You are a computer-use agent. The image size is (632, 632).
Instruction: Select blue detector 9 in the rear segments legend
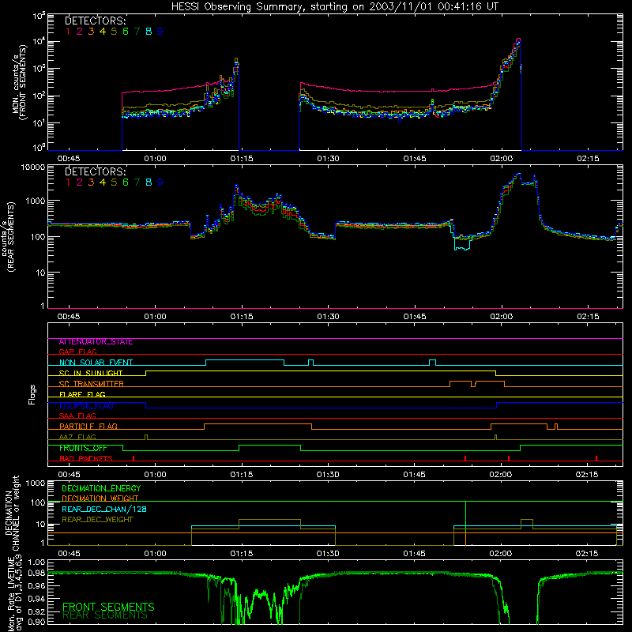[x=160, y=182]
